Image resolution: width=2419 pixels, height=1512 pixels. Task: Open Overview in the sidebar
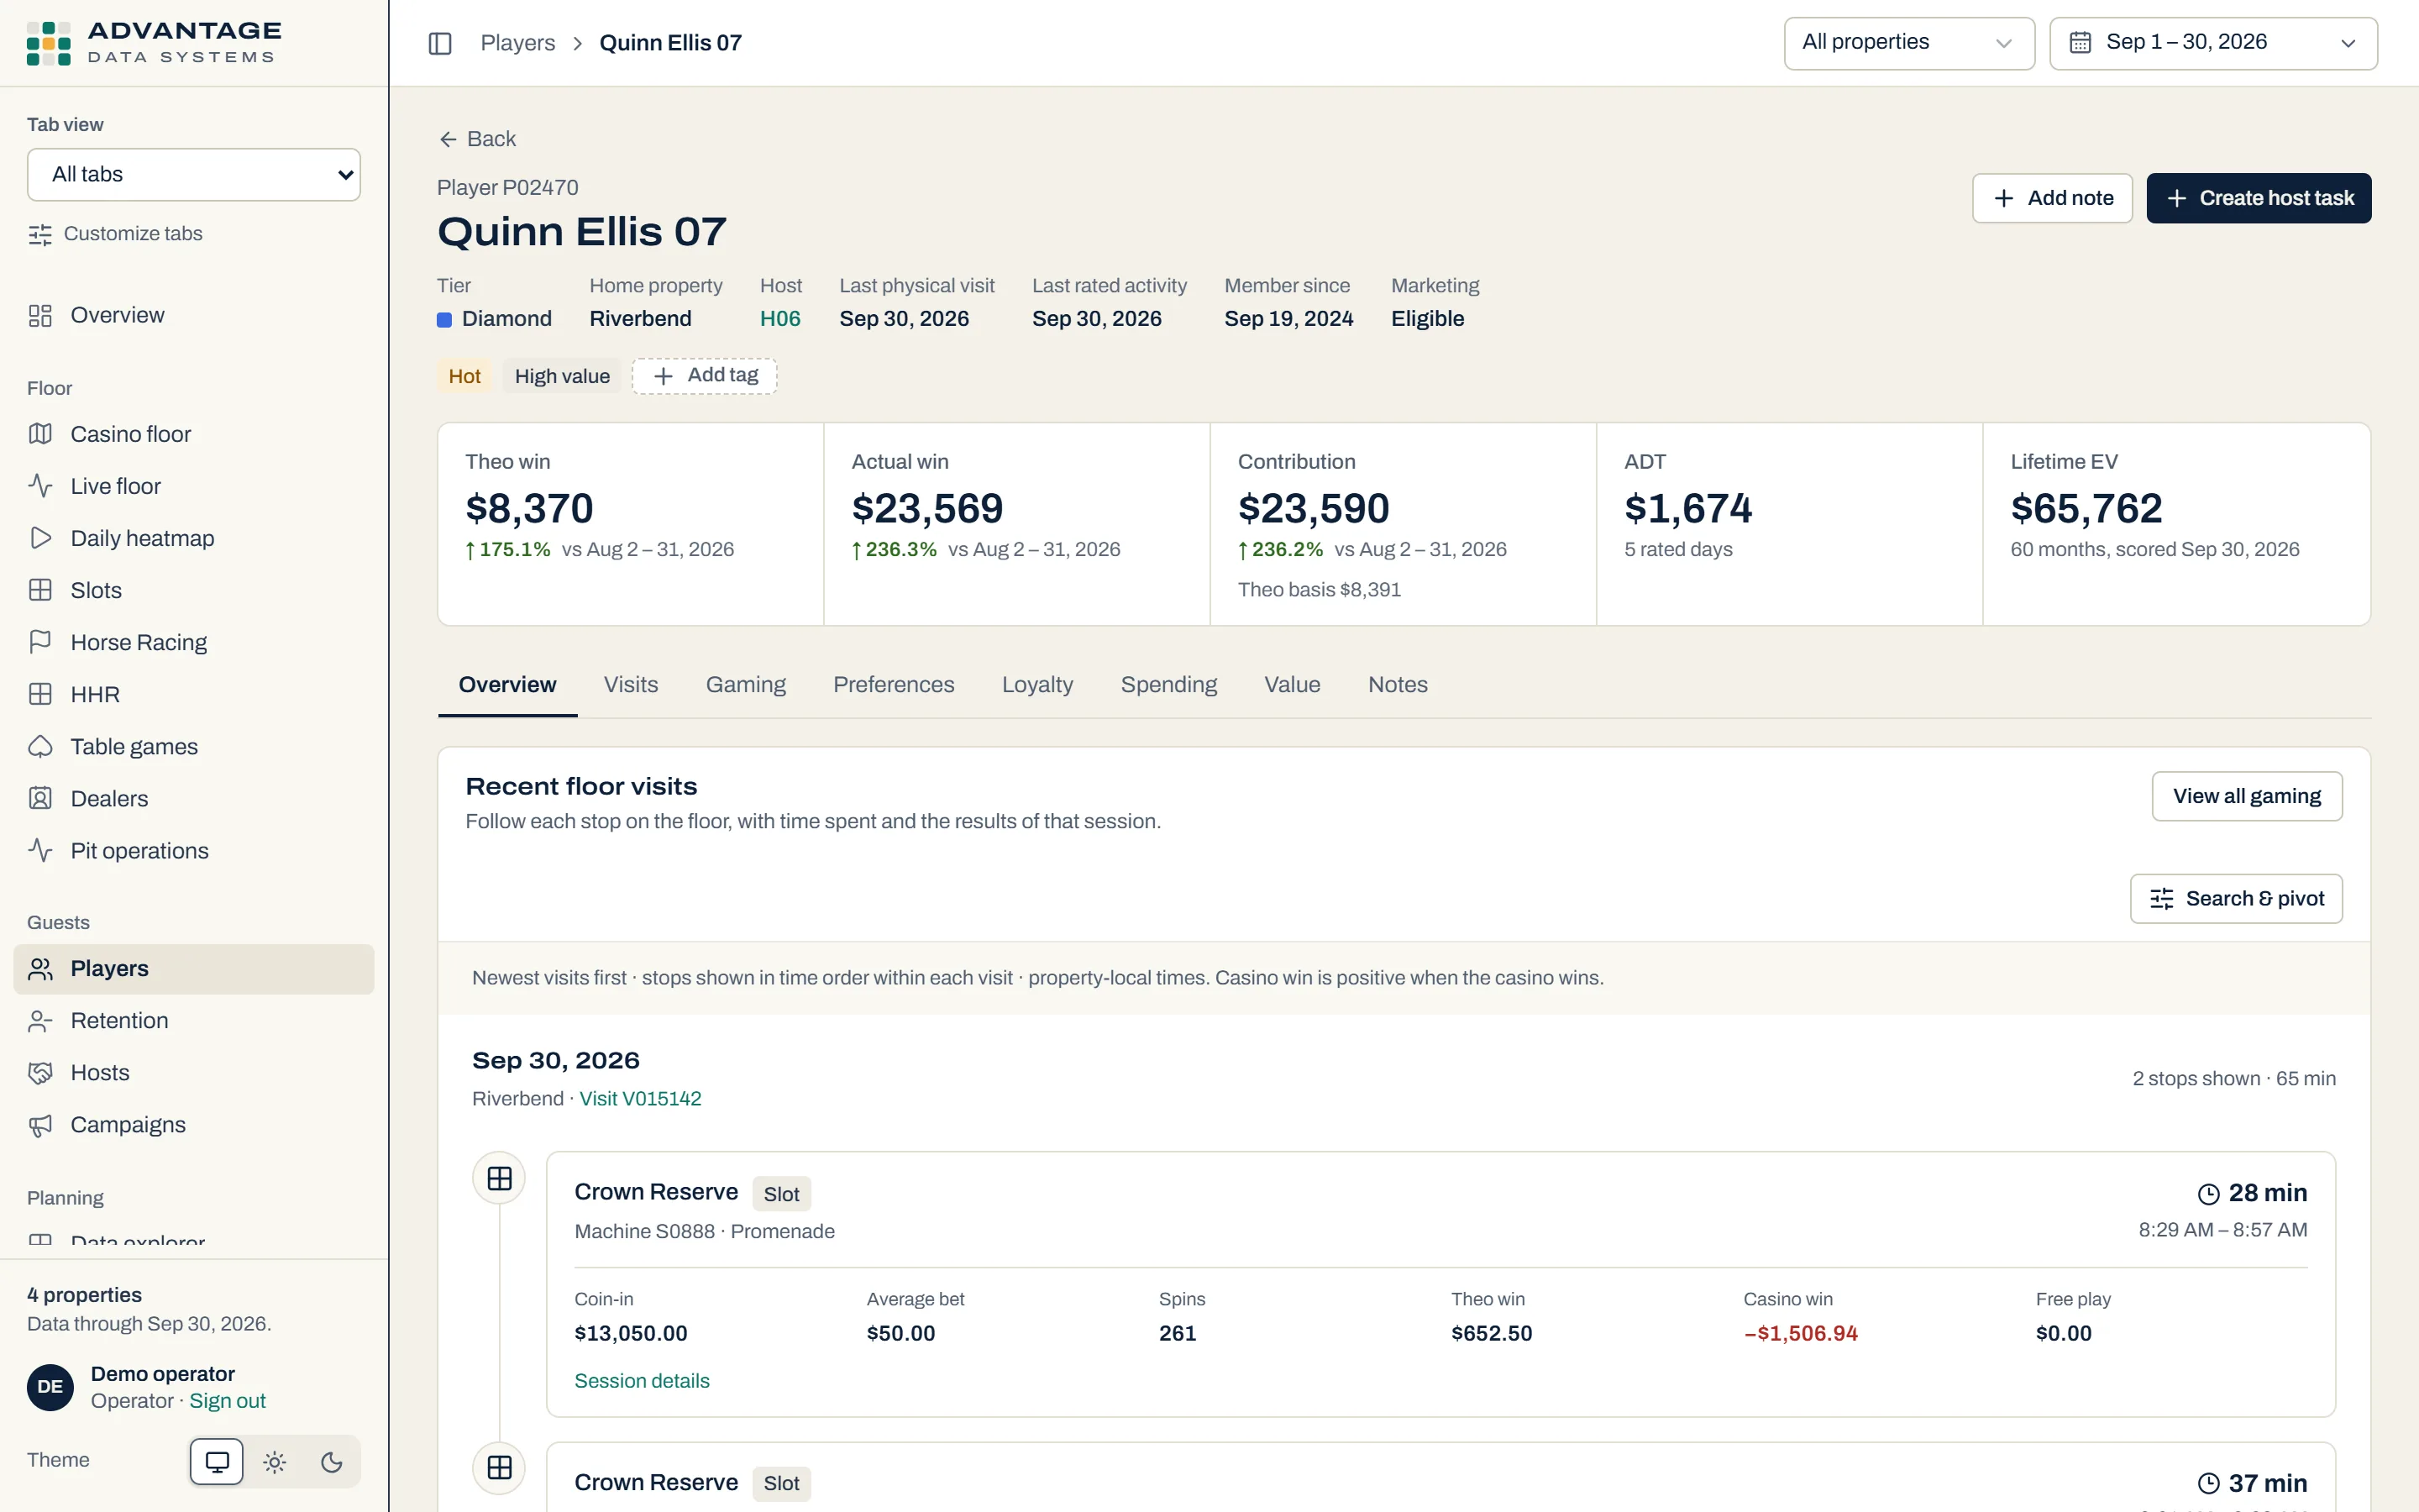pyautogui.click(x=194, y=316)
